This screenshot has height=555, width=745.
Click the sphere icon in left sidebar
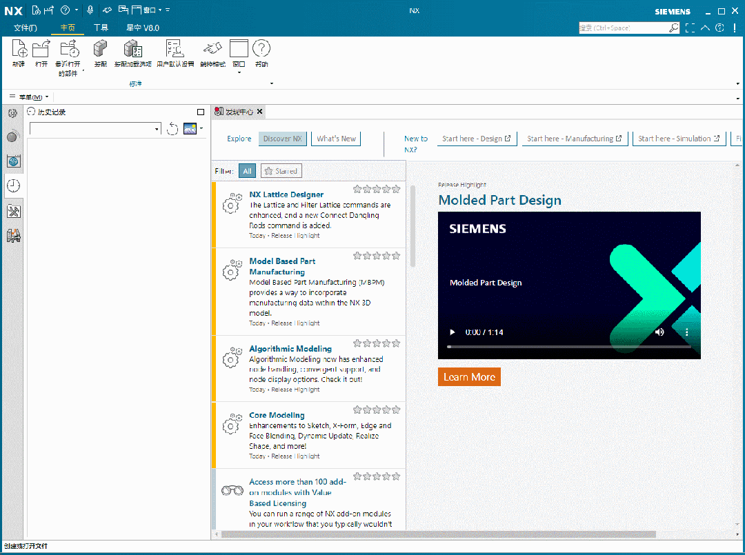pos(12,137)
